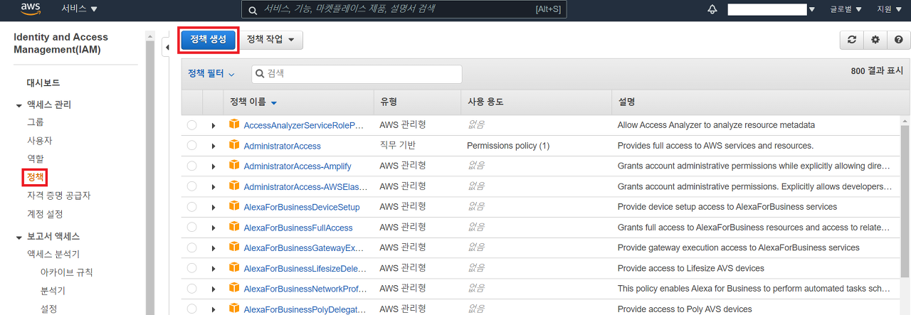Sort by the 정책 이름 column header
The height and width of the screenshot is (315, 911).
253,102
